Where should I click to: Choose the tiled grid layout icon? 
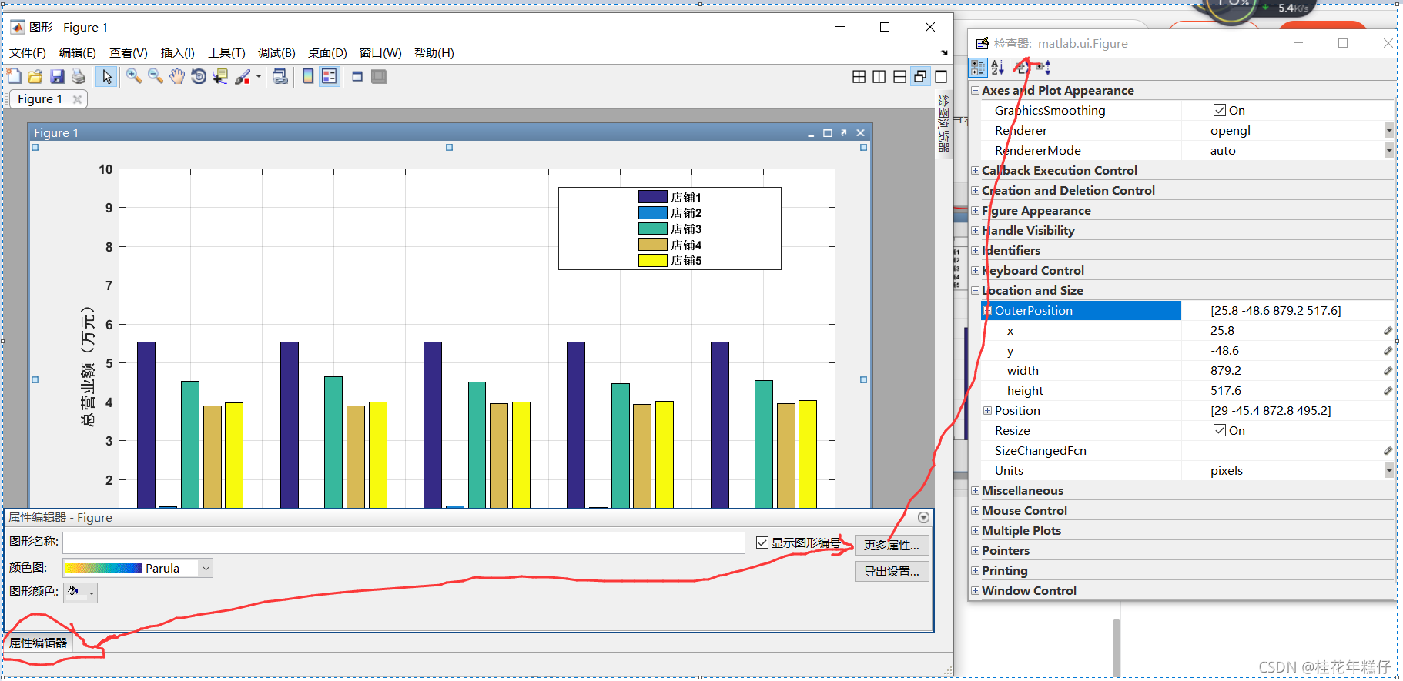859,76
